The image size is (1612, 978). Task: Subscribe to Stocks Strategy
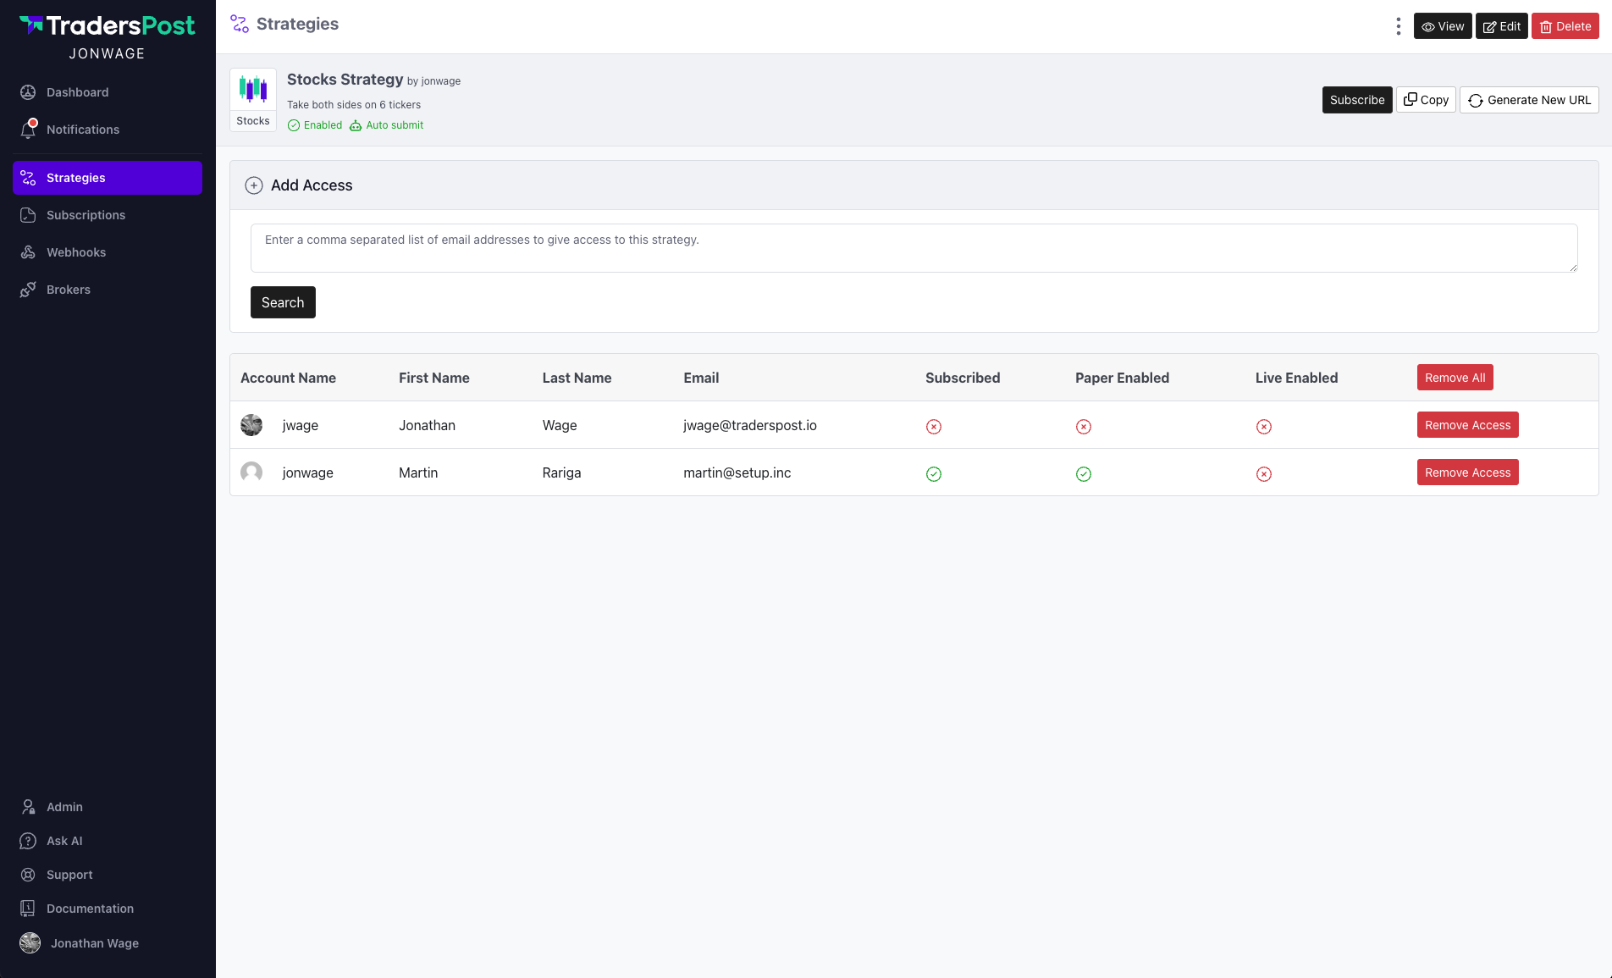click(x=1357, y=100)
